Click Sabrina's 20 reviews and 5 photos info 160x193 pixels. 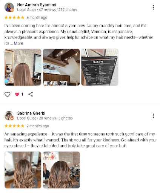click(56, 118)
